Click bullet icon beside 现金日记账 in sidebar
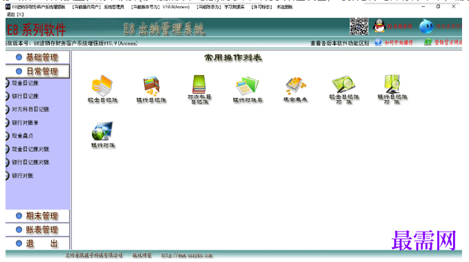Viewport: 469px width, 262px height. point(7,83)
